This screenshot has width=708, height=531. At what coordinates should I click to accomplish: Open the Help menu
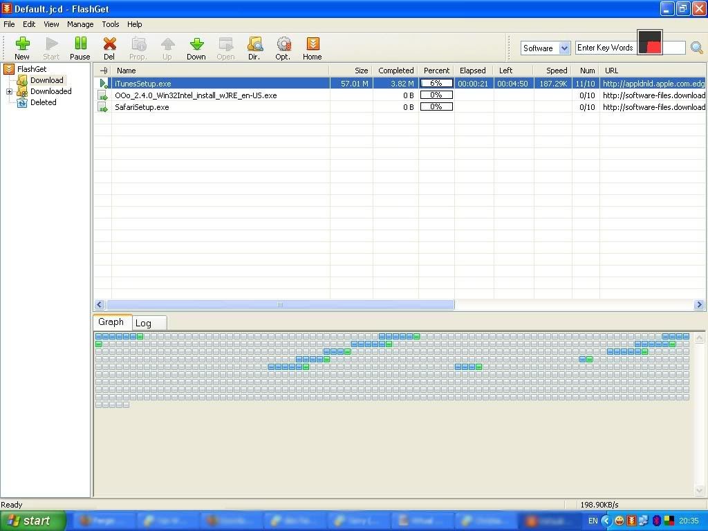click(135, 24)
